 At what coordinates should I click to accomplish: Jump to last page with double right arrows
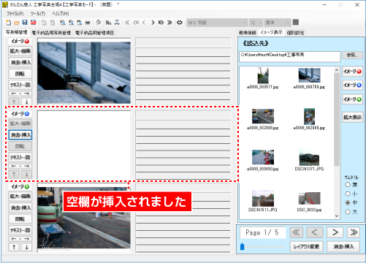click(354, 232)
